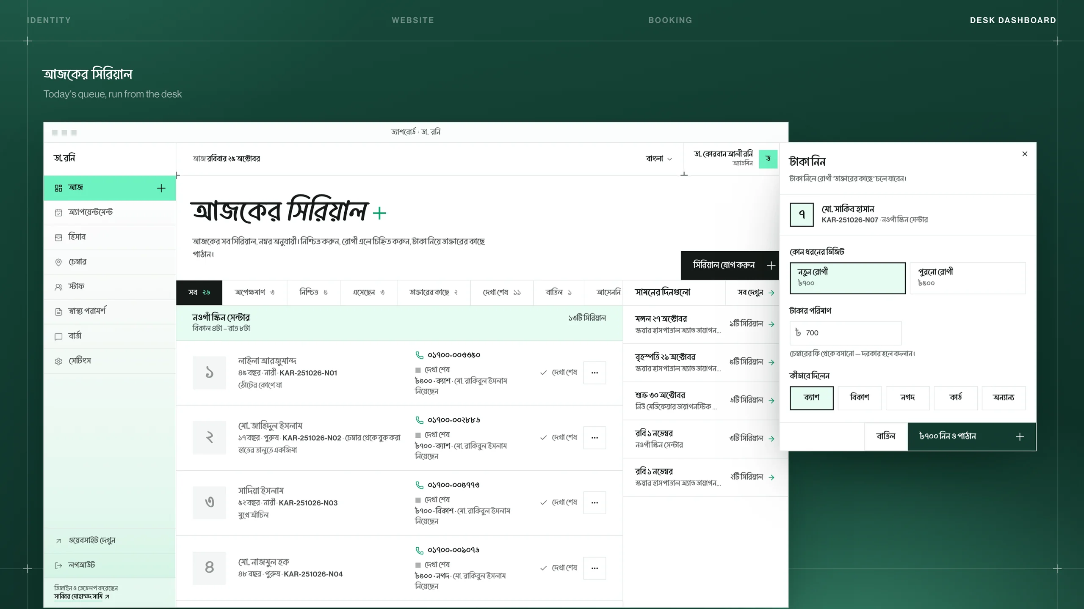
Task: Click সিরিয়াল যোগ করুন button
Action: (x=730, y=265)
